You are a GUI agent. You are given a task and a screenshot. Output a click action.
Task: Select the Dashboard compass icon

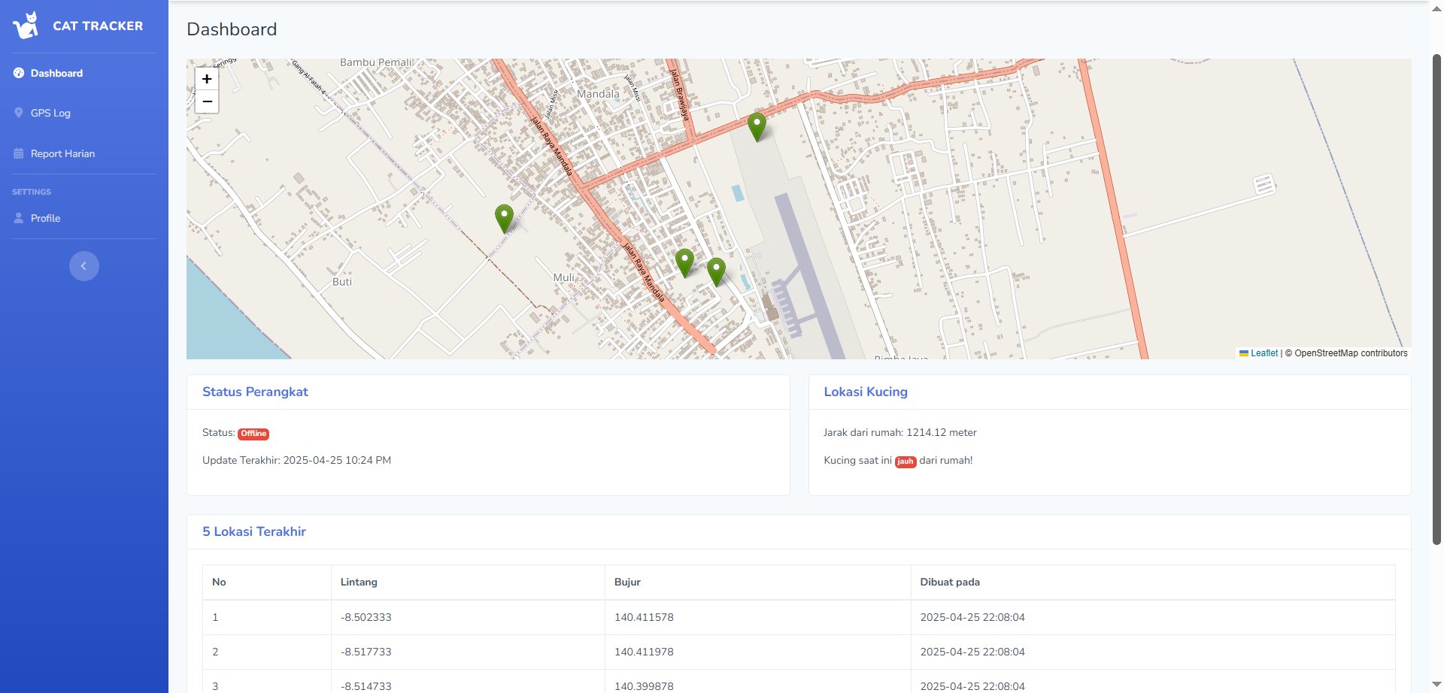point(18,73)
